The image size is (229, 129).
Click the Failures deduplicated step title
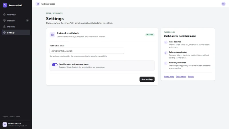coord(178,52)
